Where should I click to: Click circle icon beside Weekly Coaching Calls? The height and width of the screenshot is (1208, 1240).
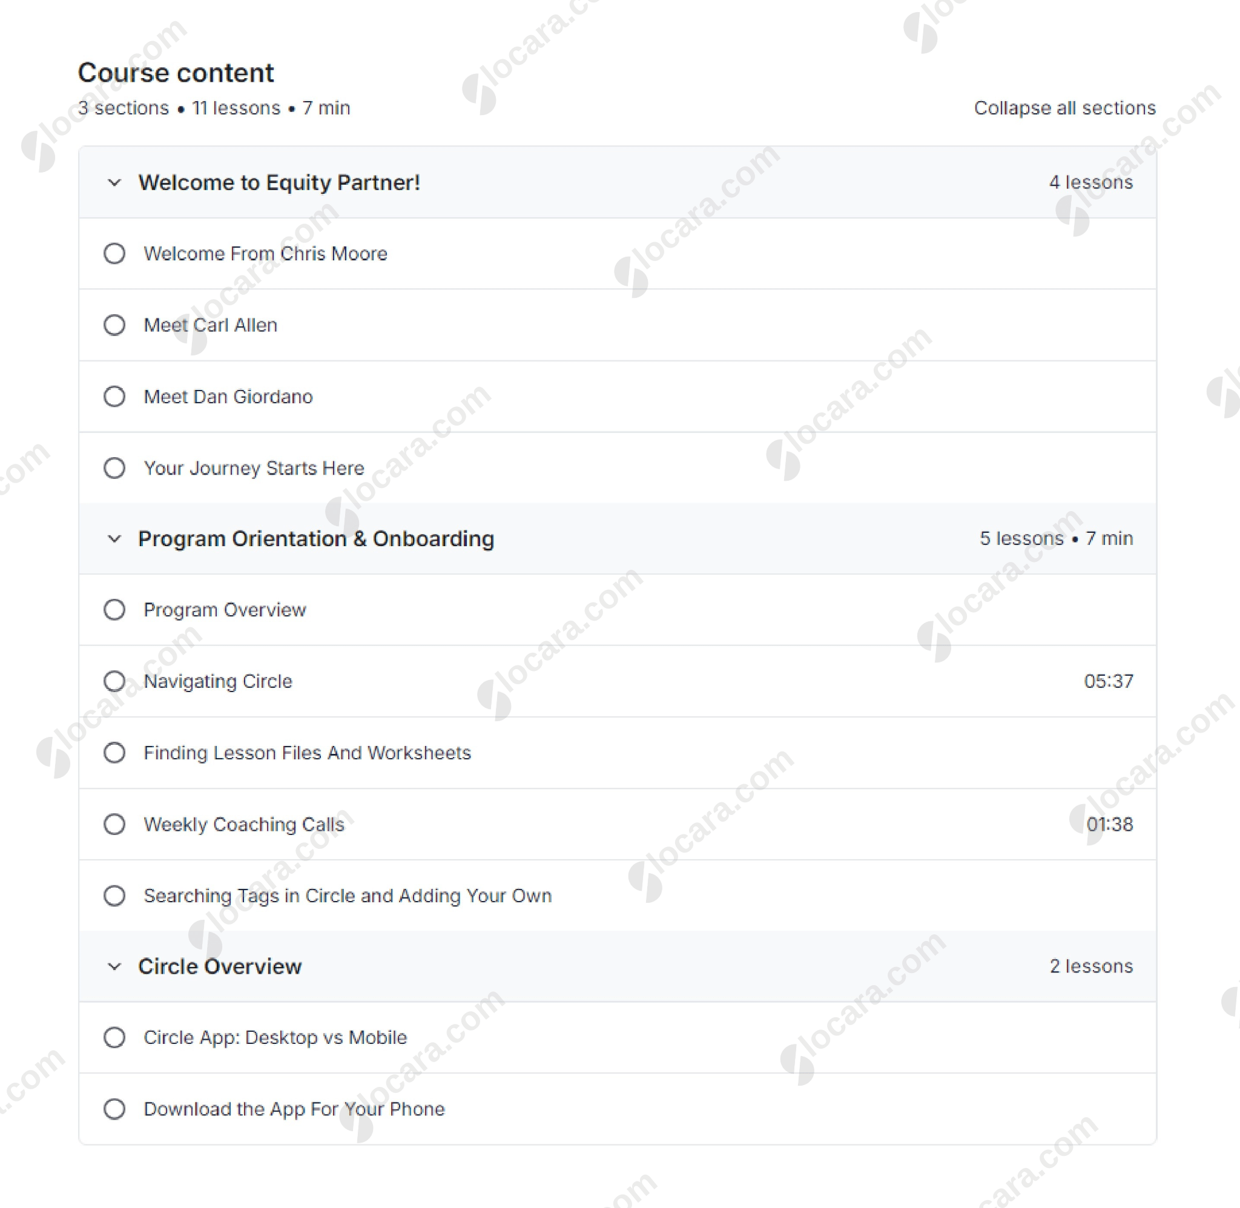pos(114,824)
